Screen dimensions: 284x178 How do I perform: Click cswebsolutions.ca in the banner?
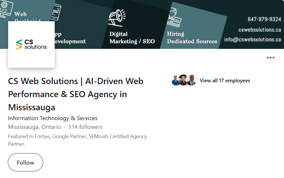[x=260, y=30]
